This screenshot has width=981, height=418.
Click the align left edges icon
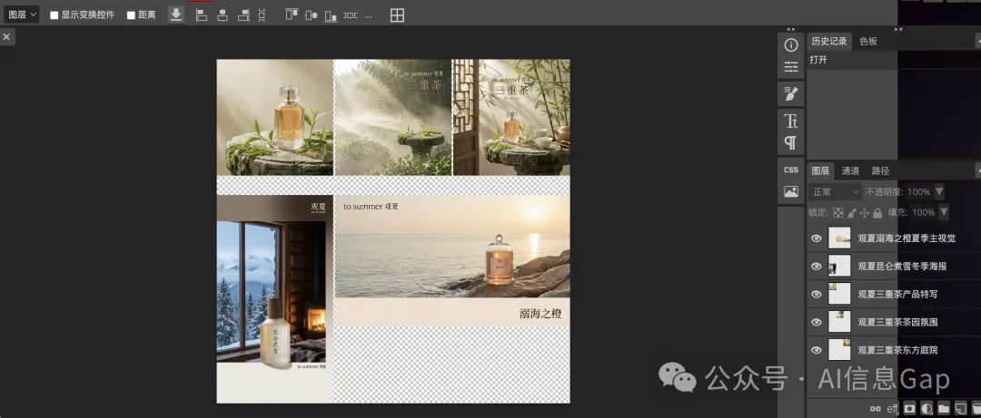pos(201,15)
